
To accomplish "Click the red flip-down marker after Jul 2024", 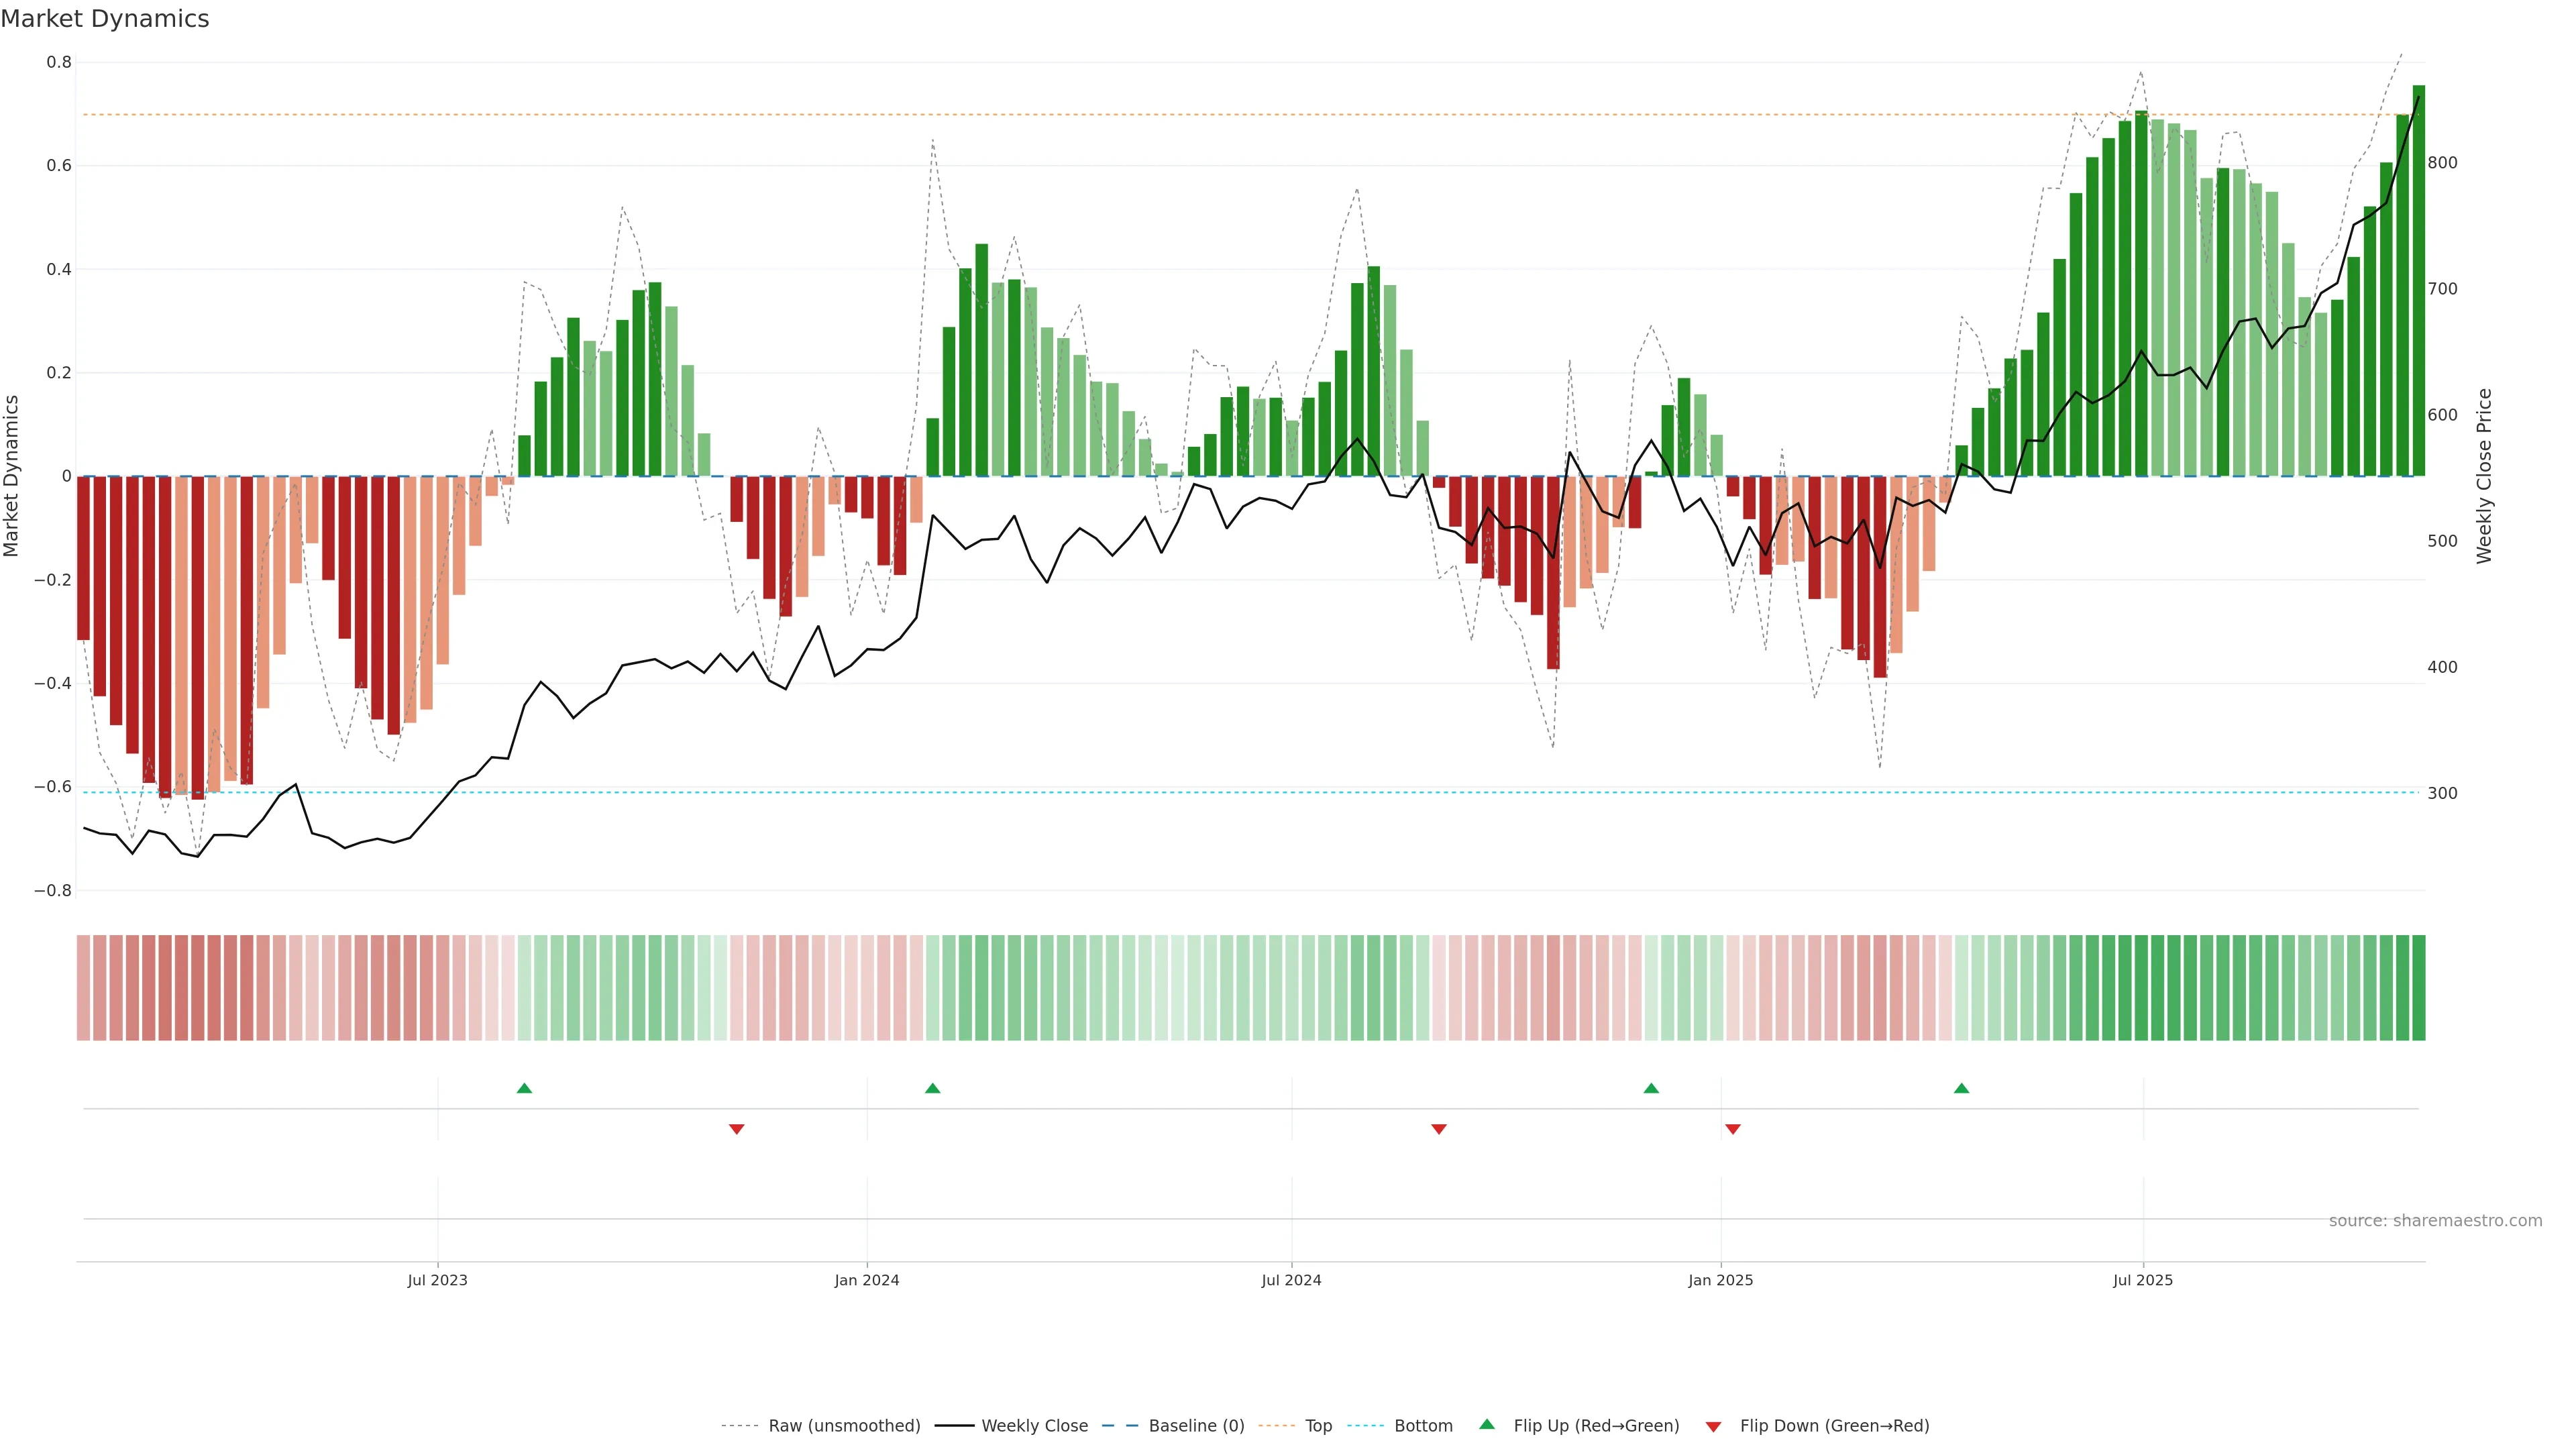I will click(1439, 1129).
